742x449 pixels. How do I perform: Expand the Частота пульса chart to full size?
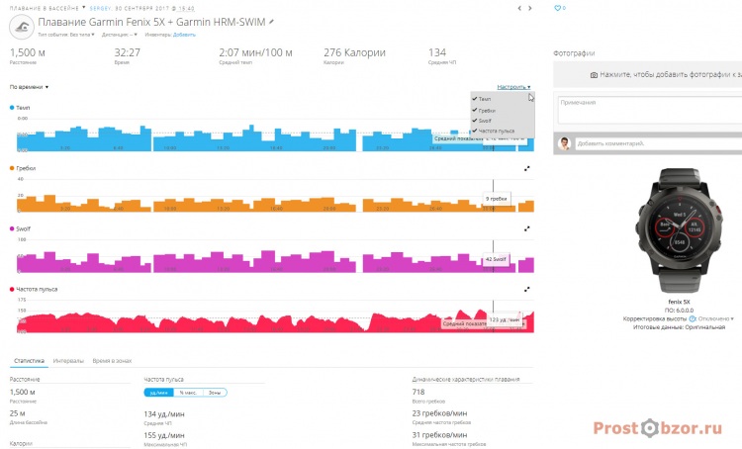[x=526, y=289]
